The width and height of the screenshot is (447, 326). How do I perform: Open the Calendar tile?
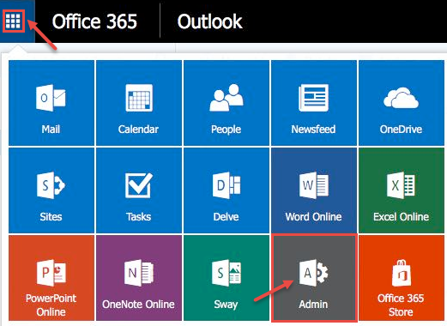coord(139,103)
